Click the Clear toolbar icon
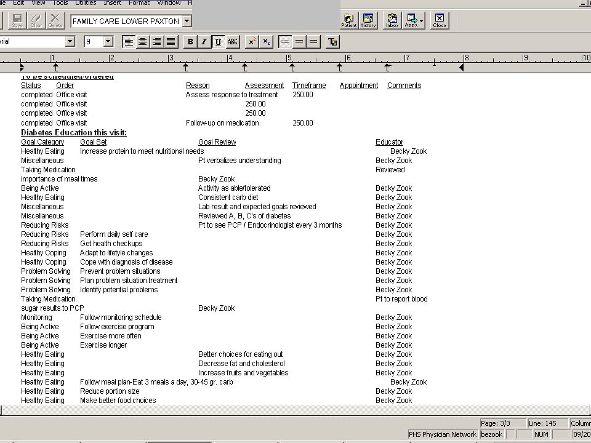The height and width of the screenshot is (443, 591). (x=36, y=20)
